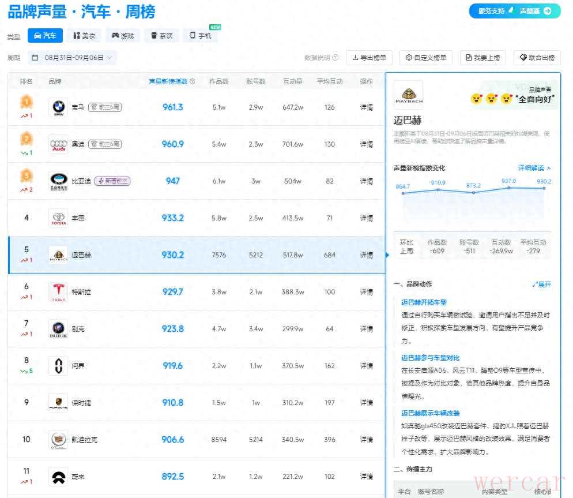Click info icon next to 数据说明
This screenshot has height=498, width=573.
pyautogui.click(x=335, y=58)
